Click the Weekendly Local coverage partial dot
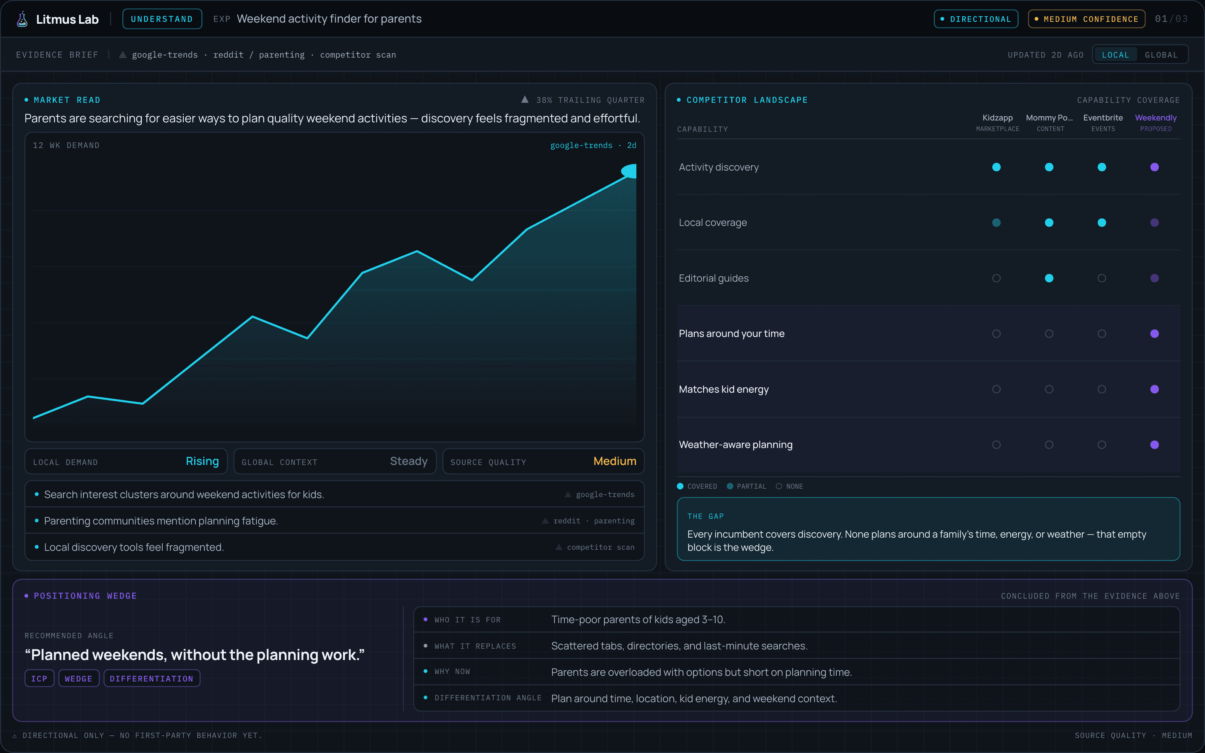This screenshot has height=753, width=1205. click(1155, 223)
